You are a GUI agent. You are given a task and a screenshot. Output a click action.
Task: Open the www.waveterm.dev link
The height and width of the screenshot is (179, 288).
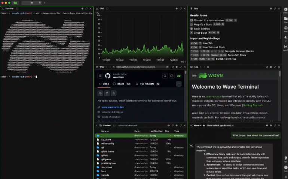113,107
